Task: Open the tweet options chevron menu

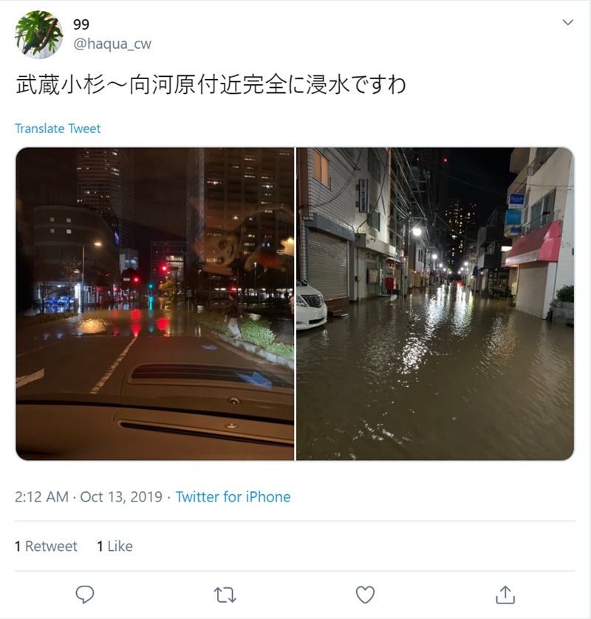Action: (x=567, y=22)
